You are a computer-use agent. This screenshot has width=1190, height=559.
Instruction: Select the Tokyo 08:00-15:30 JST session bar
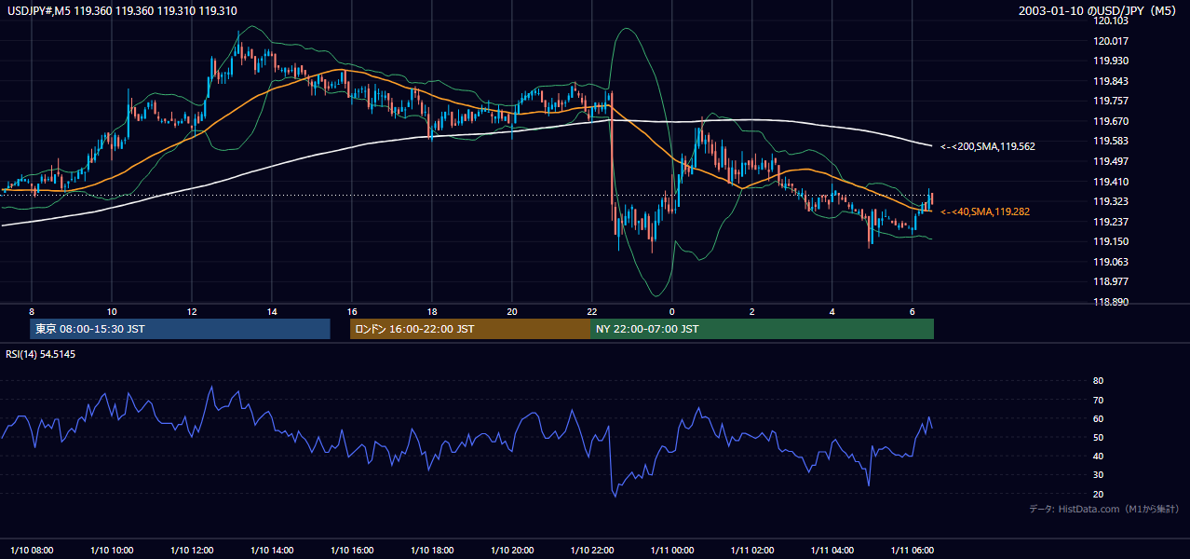click(x=180, y=329)
